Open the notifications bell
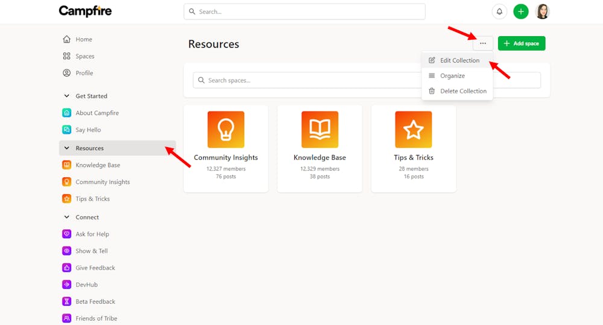Screen dimensions: 603x325 (x=499, y=11)
